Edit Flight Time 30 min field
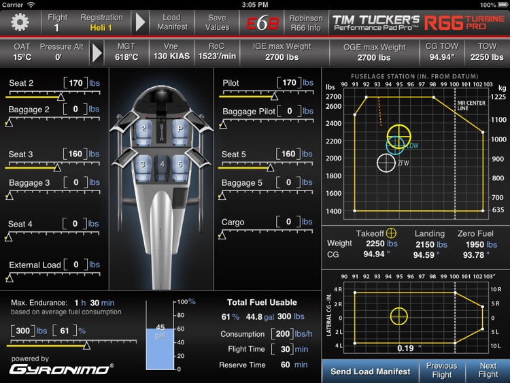The width and height of the screenshot is (510, 383). tap(282, 349)
